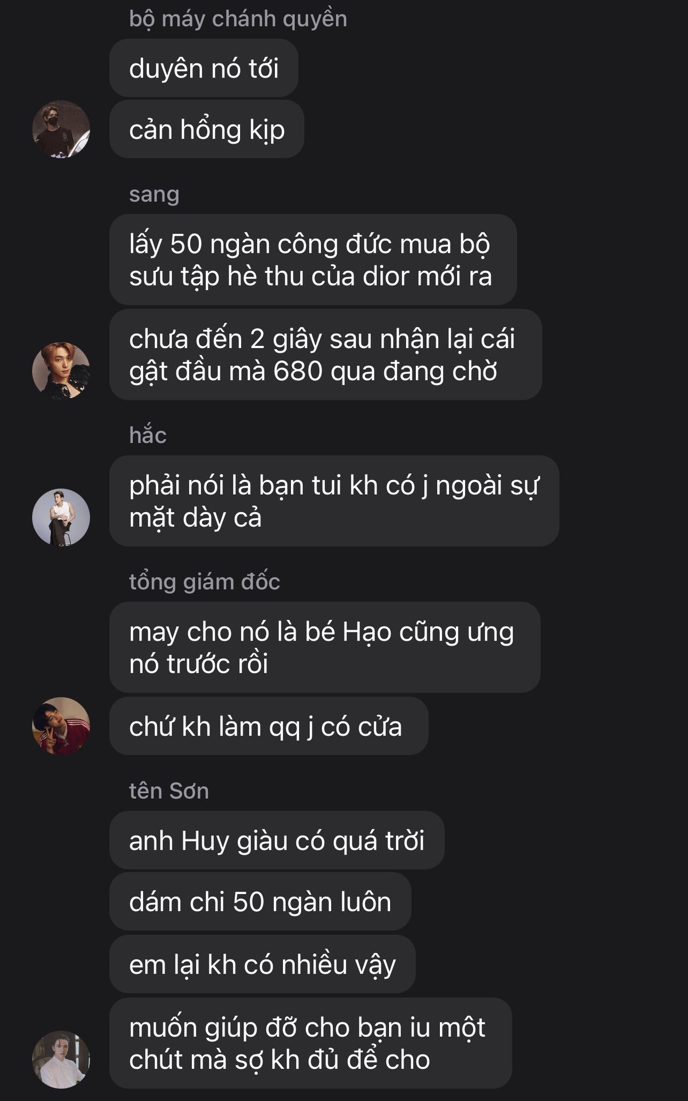688x1101 pixels.
Task: Tap message about 50 ngàn công đức
Action: (x=313, y=260)
